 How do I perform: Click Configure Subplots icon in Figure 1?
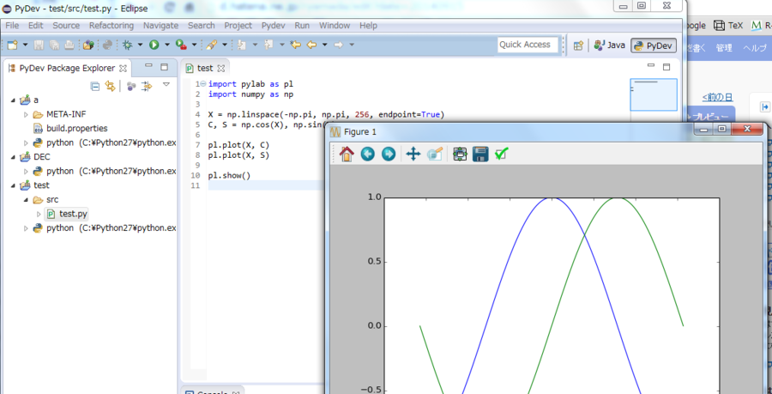pos(460,155)
